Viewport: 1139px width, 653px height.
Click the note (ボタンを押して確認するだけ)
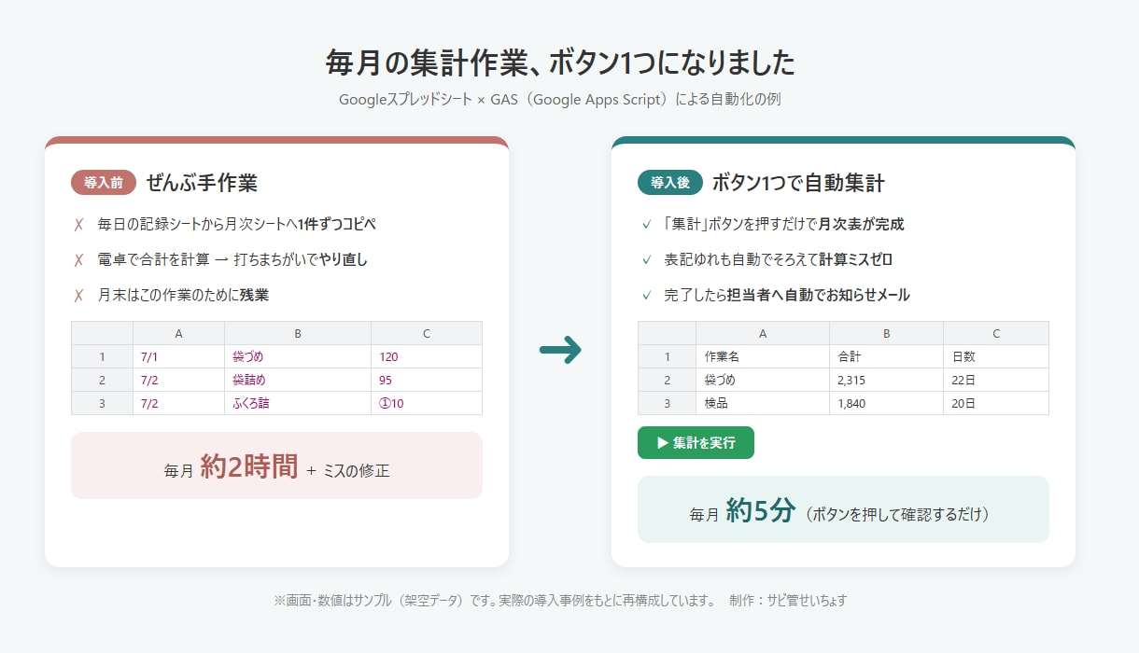coord(898,514)
